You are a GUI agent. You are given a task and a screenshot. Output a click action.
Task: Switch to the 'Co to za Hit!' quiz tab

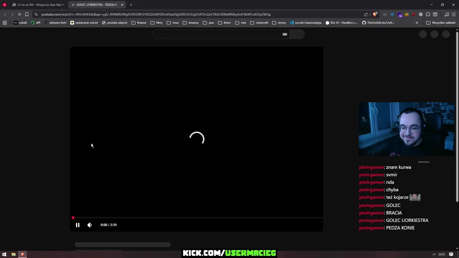click(x=38, y=5)
